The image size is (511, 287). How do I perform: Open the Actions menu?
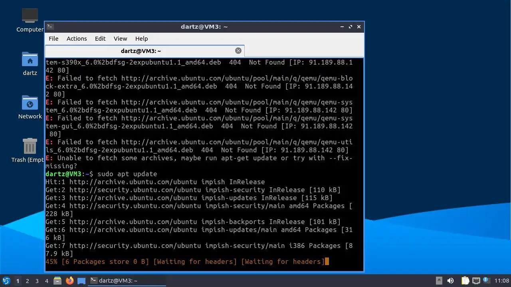pos(77,39)
